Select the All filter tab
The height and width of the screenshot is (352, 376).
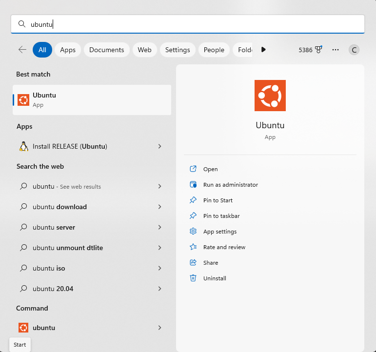pyautogui.click(x=42, y=50)
